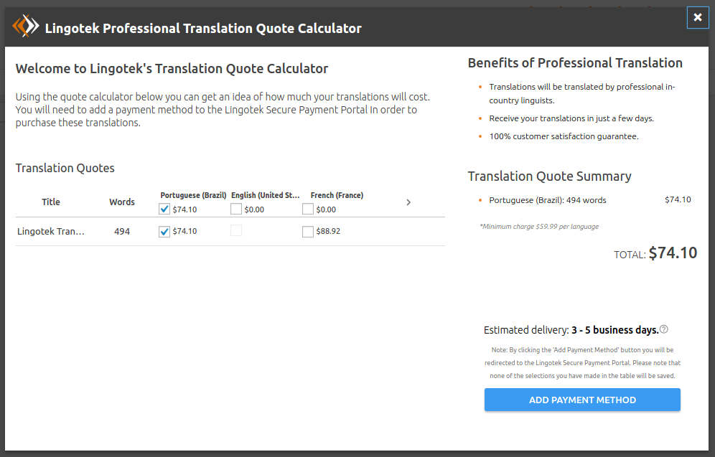Close the quote calculator dialog
The height and width of the screenshot is (457, 715).
click(697, 18)
